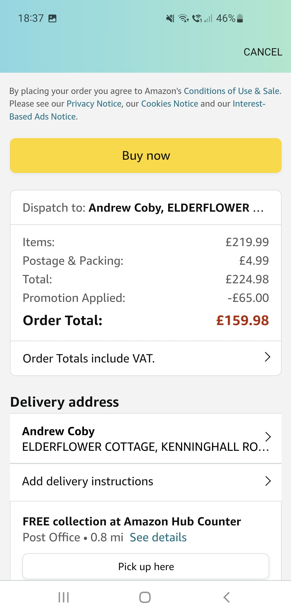Tap the Android recent apps icon
The height and width of the screenshot is (614, 291).
pos(64,597)
